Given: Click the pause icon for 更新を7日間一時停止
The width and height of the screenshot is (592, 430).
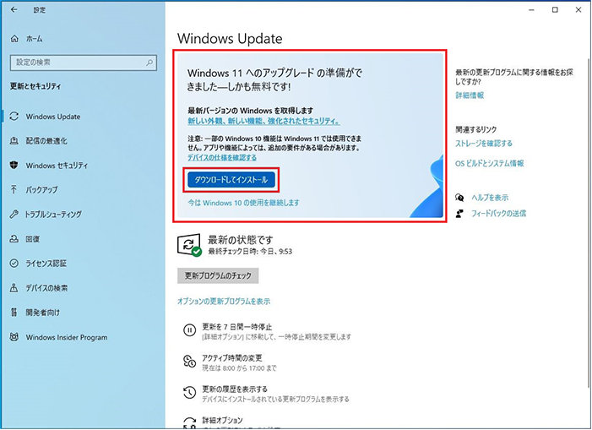Looking at the screenshot, I should pos(189,330).
